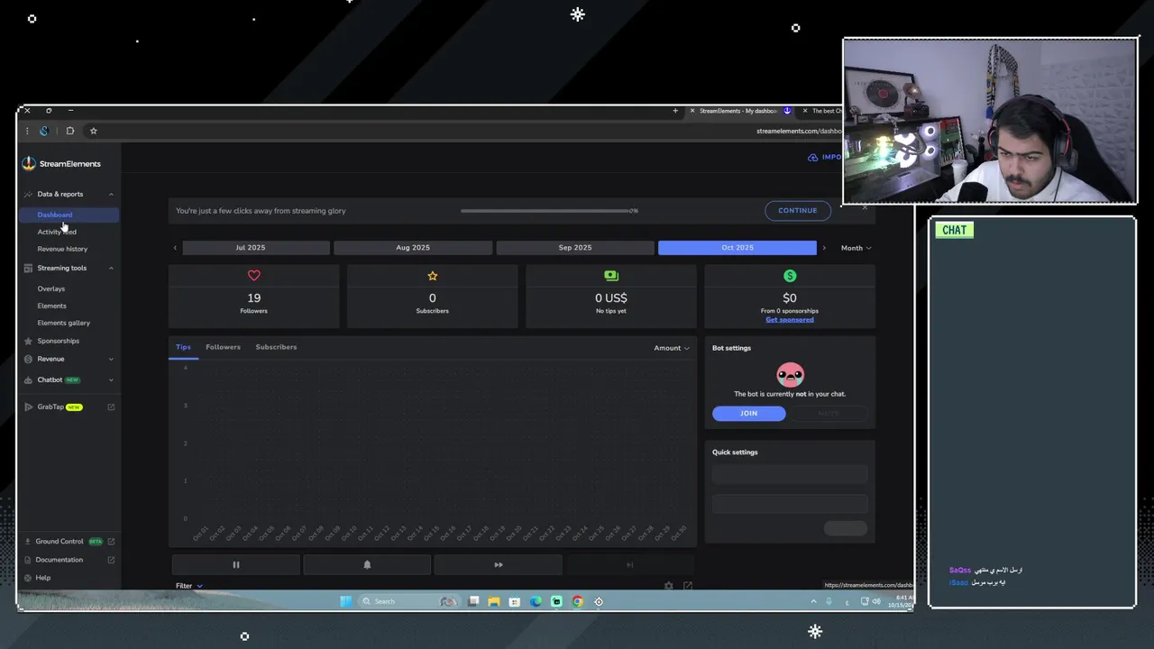Screen dimensions: 1154x649
Task: Open the Ground Control link
Action: [60, 542]
